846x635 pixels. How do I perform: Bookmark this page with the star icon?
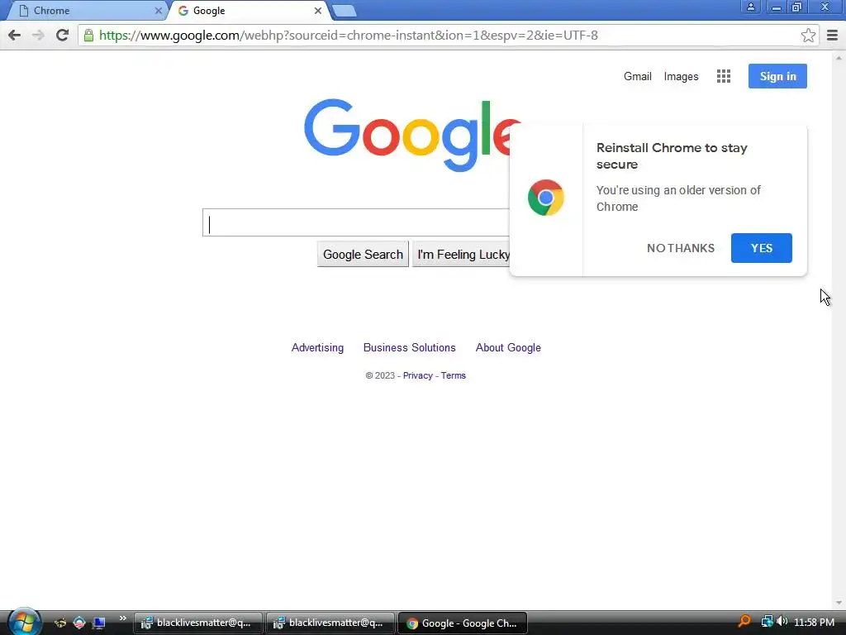tap(808, 36)
